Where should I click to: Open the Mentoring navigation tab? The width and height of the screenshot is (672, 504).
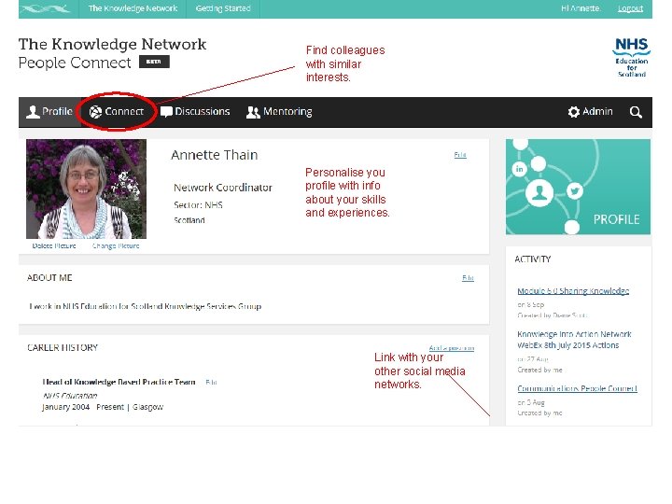coord(279,112)
